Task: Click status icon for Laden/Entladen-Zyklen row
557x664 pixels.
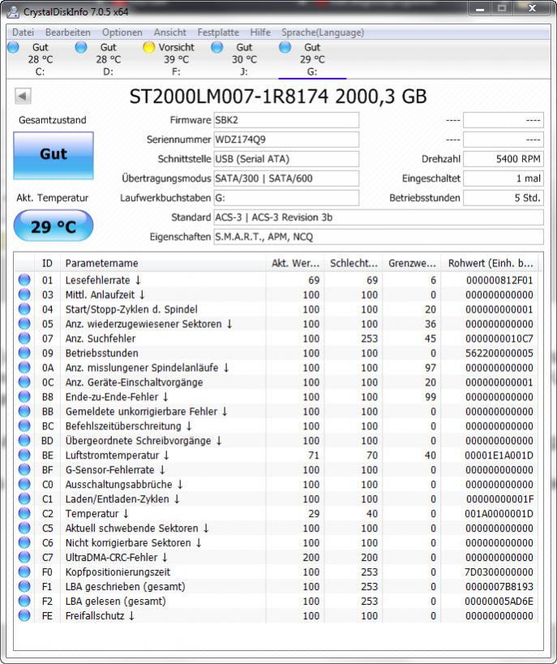Action: click(24, 498)
